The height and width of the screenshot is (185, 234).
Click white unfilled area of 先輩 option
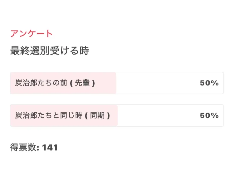(170, 83)
